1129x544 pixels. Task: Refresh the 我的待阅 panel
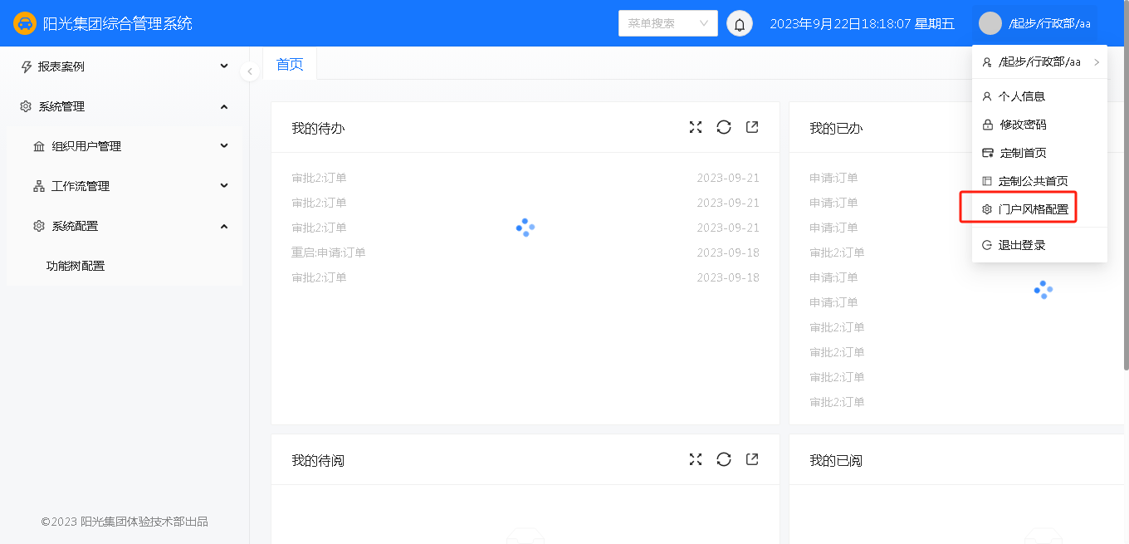click(724, 459)
